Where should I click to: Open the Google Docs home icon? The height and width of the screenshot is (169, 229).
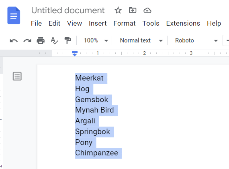point(14,15)
